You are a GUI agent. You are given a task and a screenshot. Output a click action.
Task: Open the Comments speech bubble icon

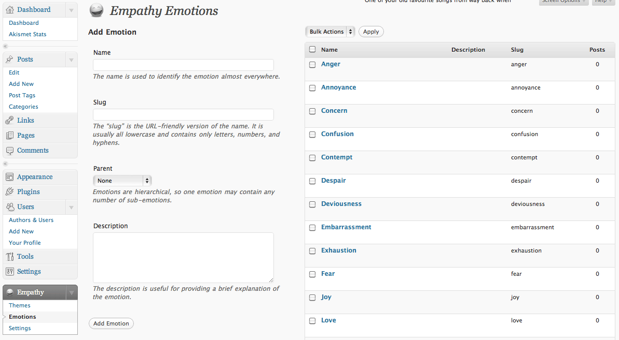click(x=10, y=151)
